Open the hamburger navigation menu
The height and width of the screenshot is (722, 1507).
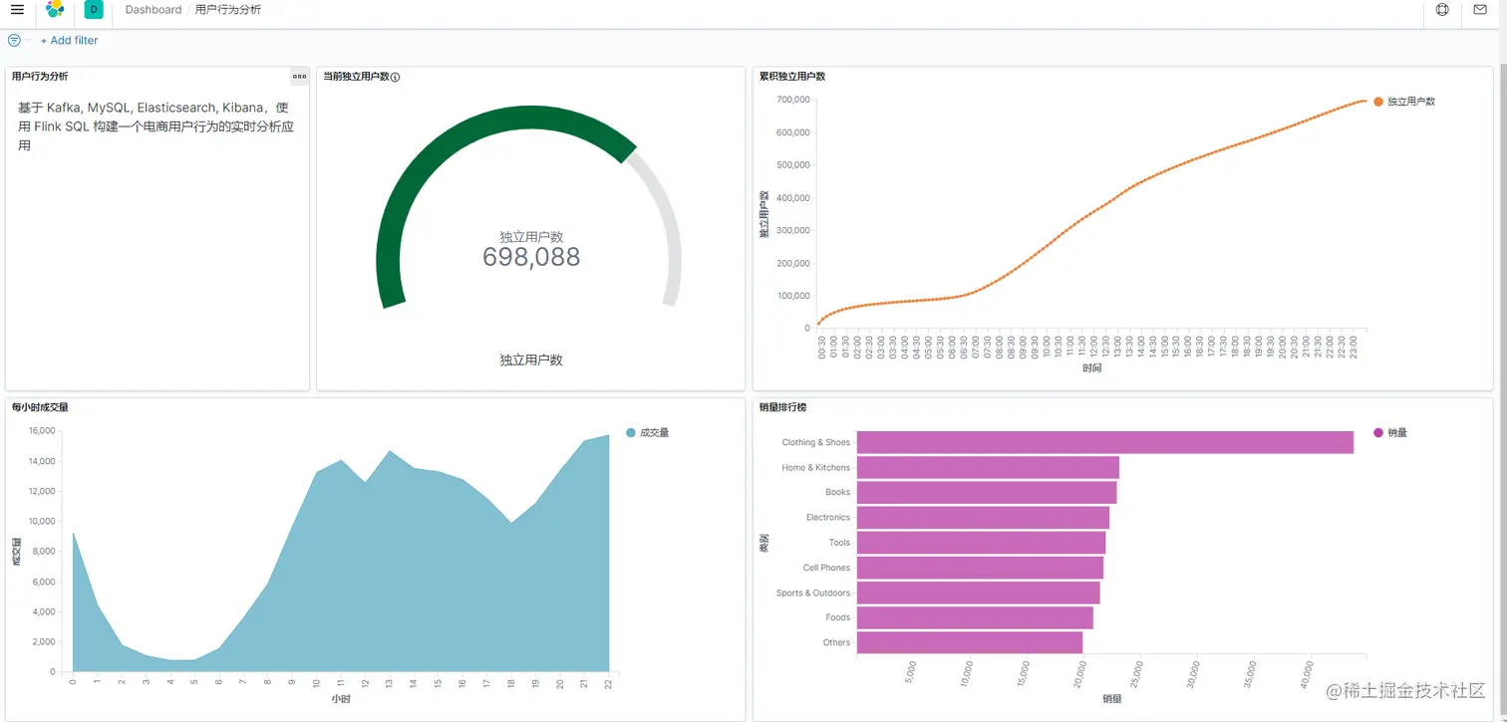click(17, 10)
